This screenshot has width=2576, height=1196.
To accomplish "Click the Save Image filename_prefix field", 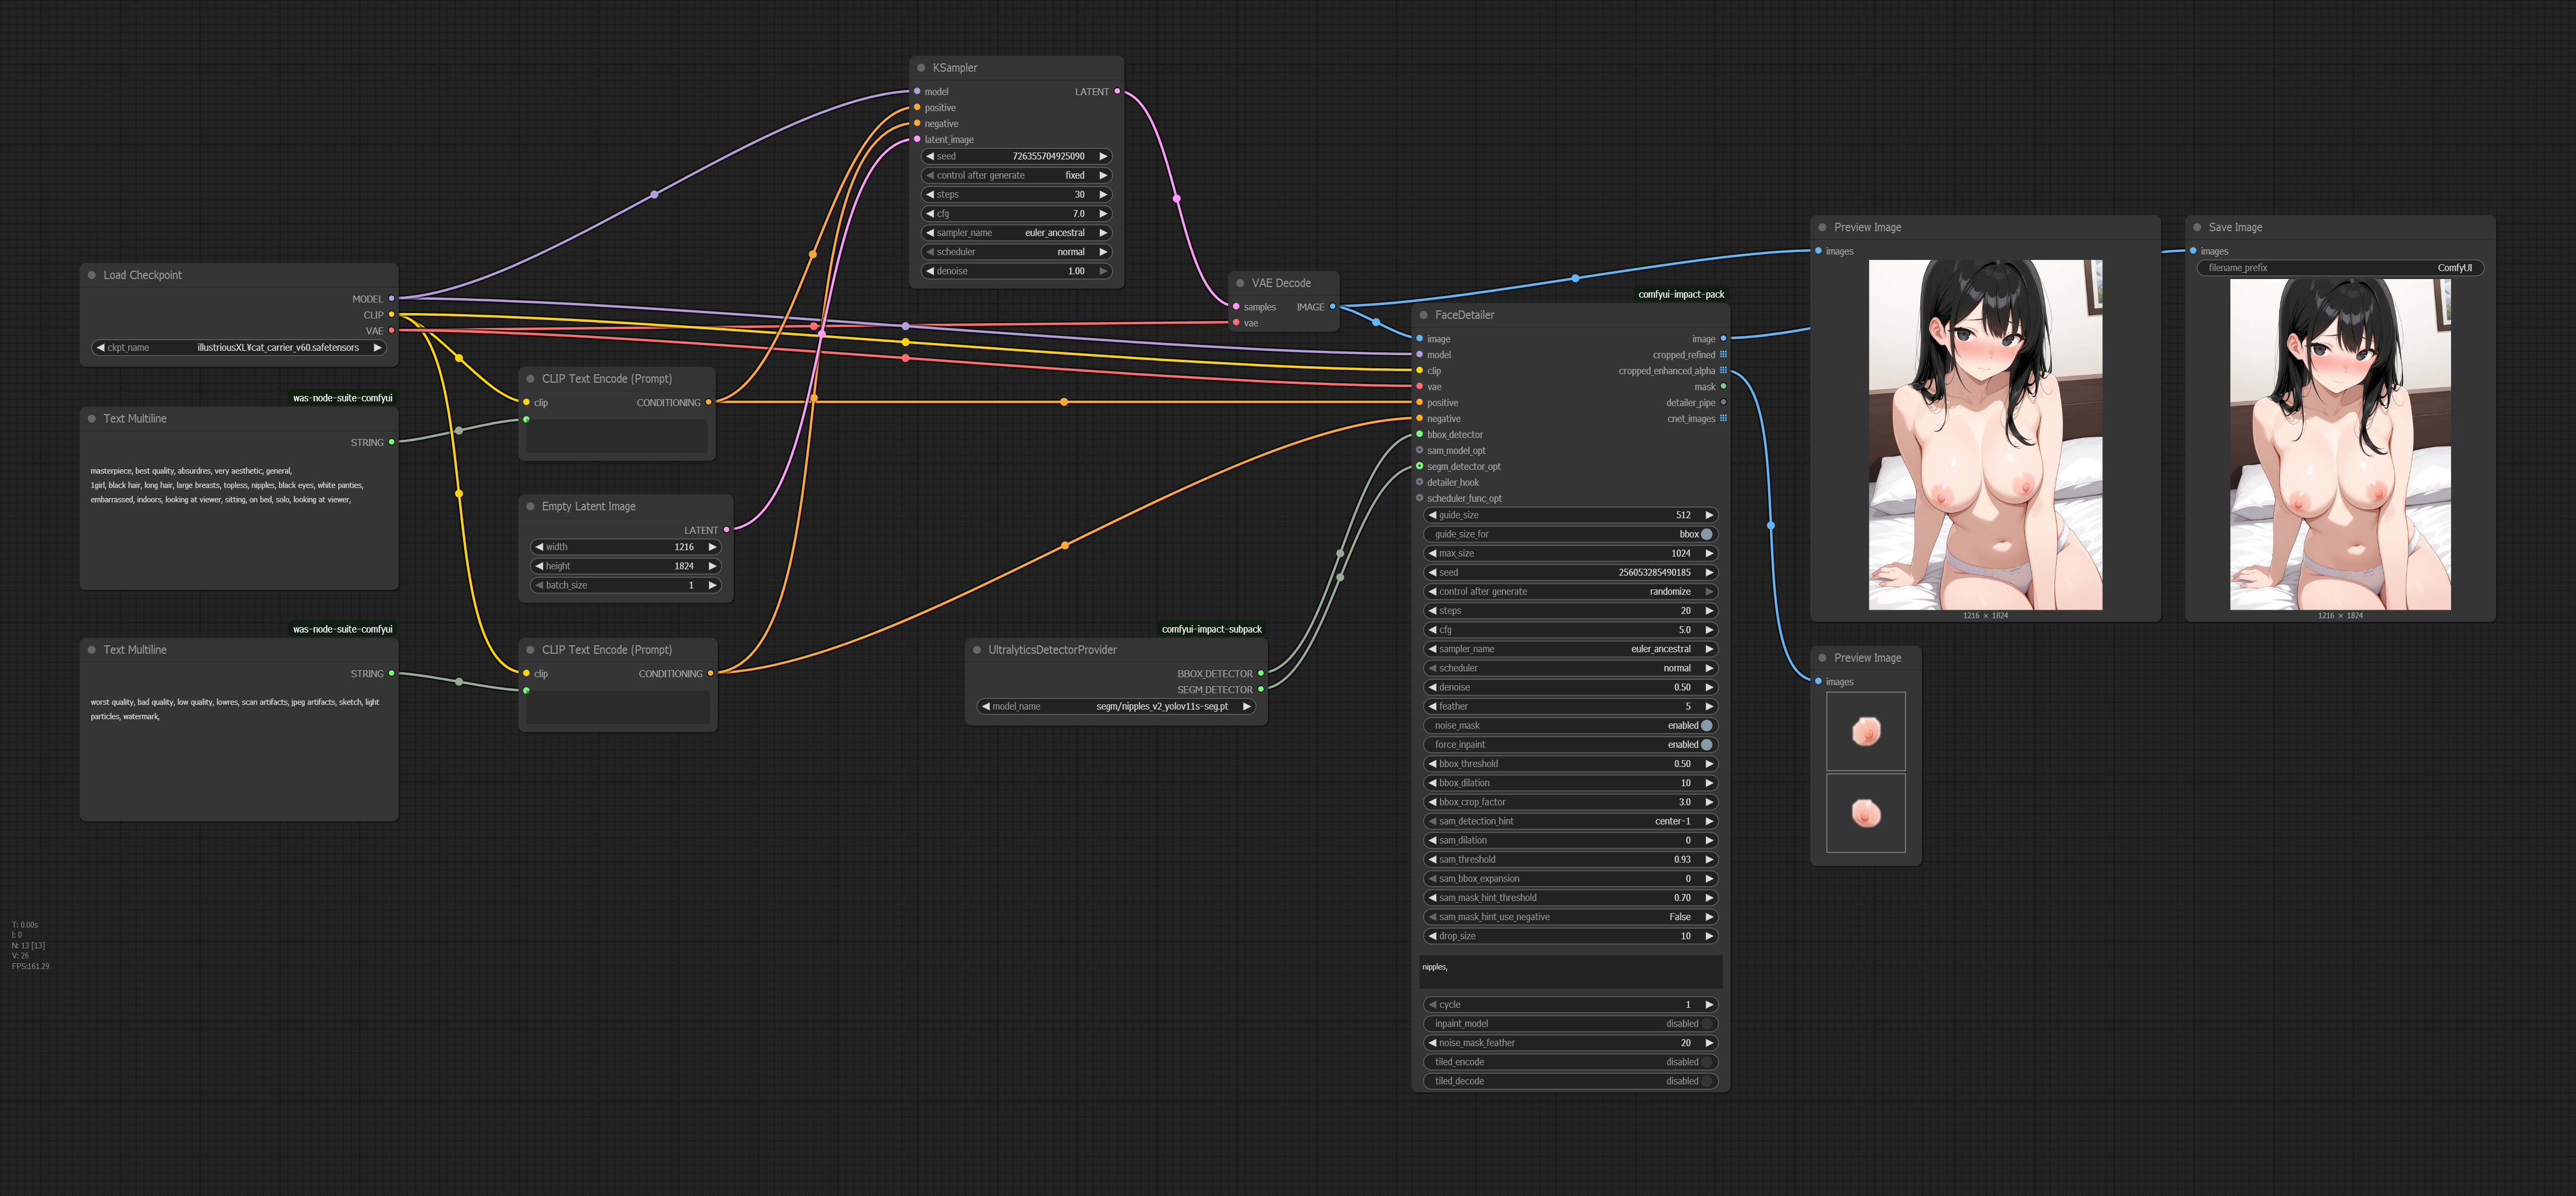I will 2339,268.
